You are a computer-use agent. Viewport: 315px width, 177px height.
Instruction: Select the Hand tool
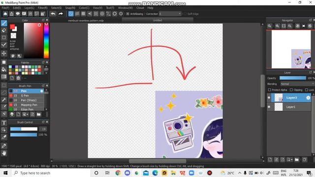coord(4,153)
